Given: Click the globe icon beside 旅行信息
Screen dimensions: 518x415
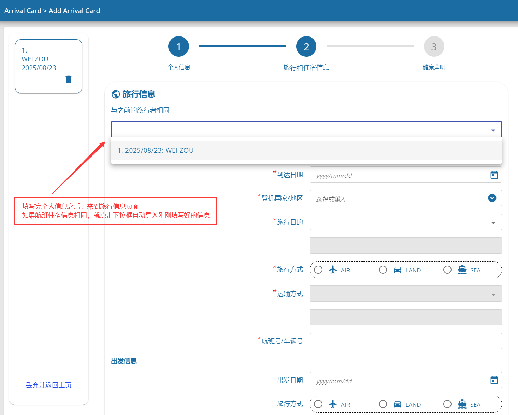Looking at the screenshot, I should pyautogui.click(x=115, y=94).
